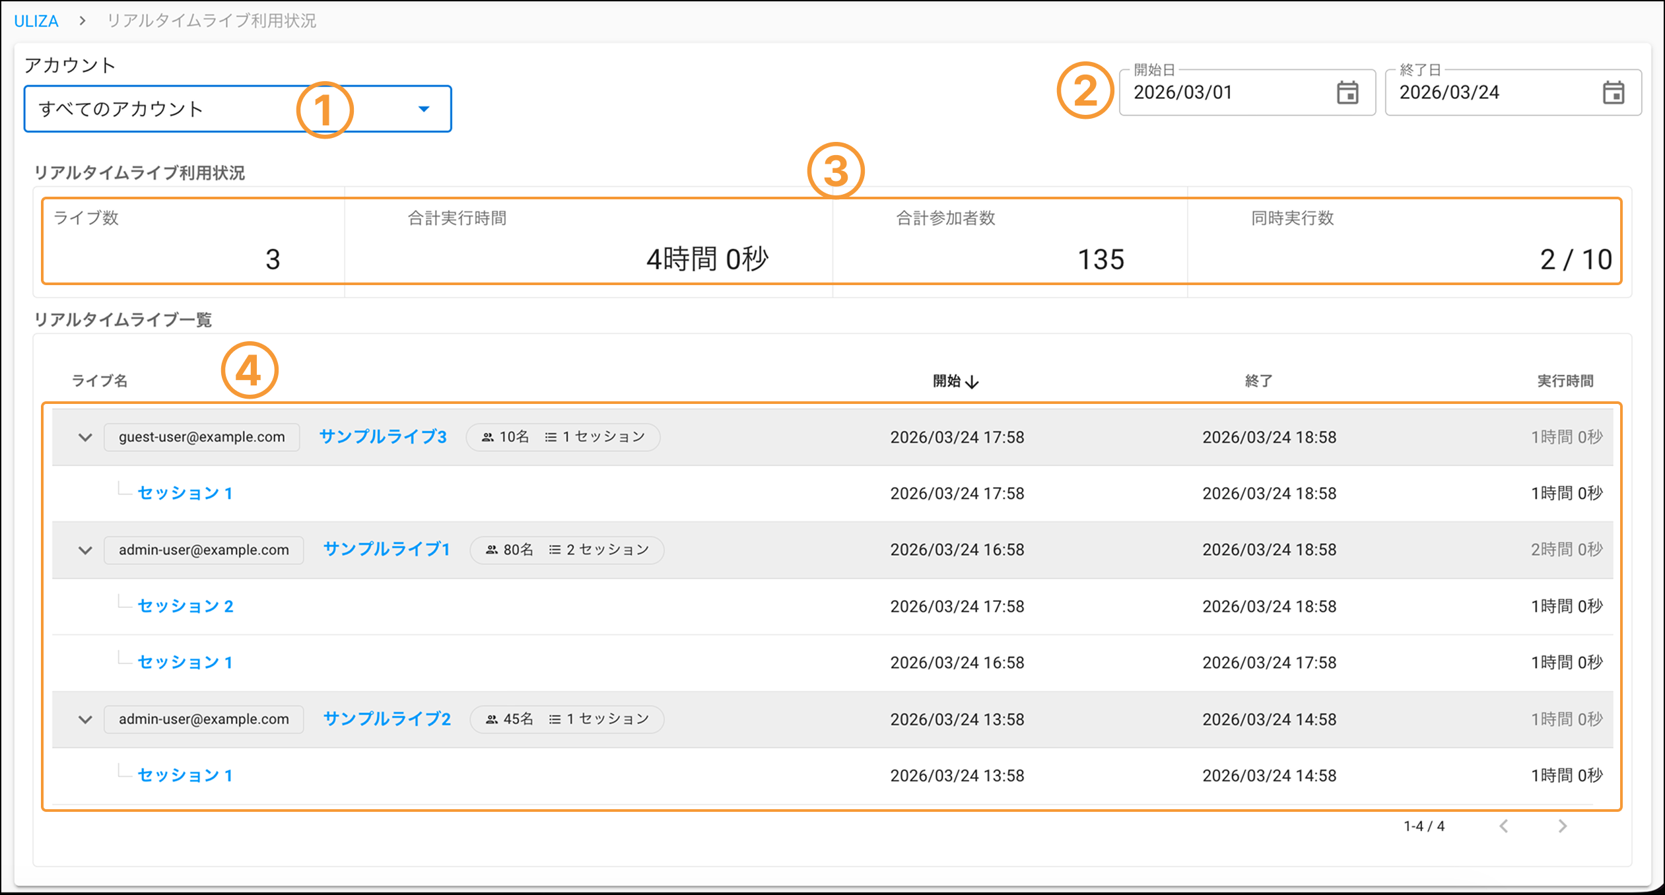Open the サンプルライブ3 live link

[383, 437]
